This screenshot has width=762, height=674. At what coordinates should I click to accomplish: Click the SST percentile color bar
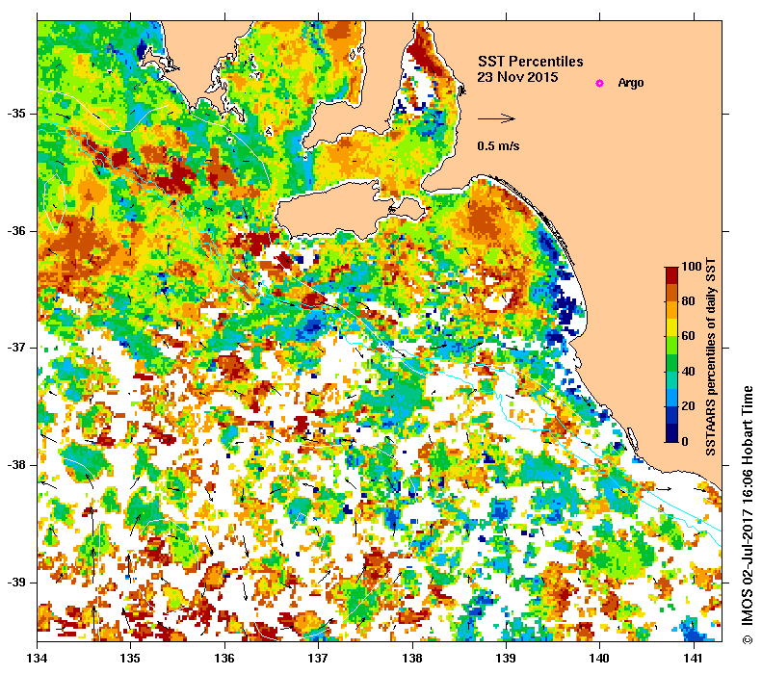click(x=671, y=354)
